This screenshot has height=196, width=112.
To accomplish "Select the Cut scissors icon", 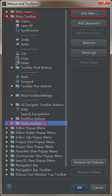I will tap(18, 53).
